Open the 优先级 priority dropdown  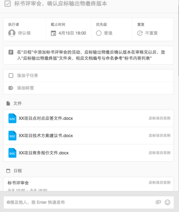click(x=111, y=30)
